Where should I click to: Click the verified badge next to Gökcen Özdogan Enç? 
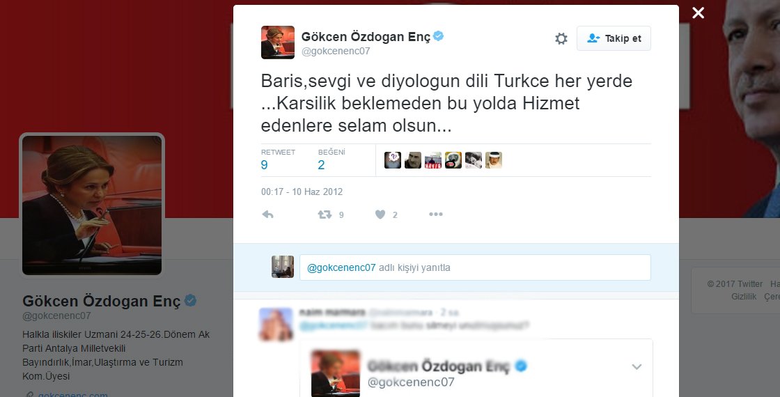(438, 36)
